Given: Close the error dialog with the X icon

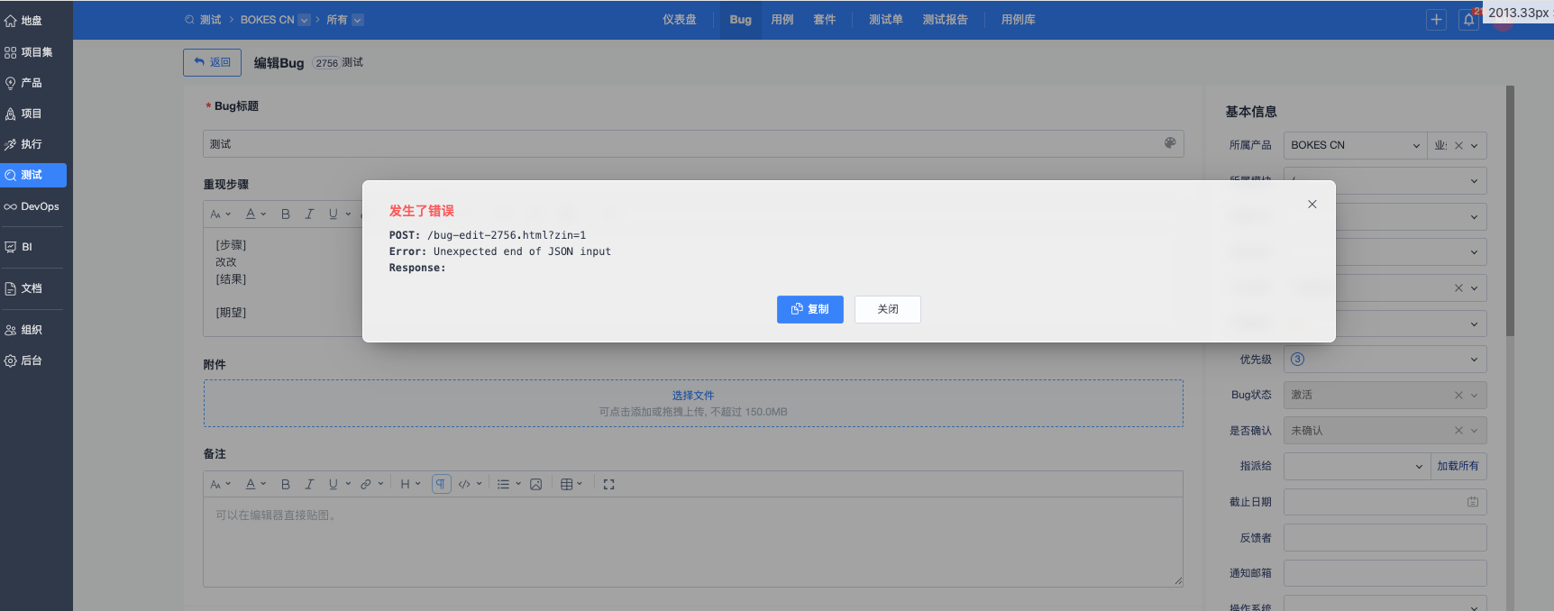Looking at the screenshot, I should 1312,205.
